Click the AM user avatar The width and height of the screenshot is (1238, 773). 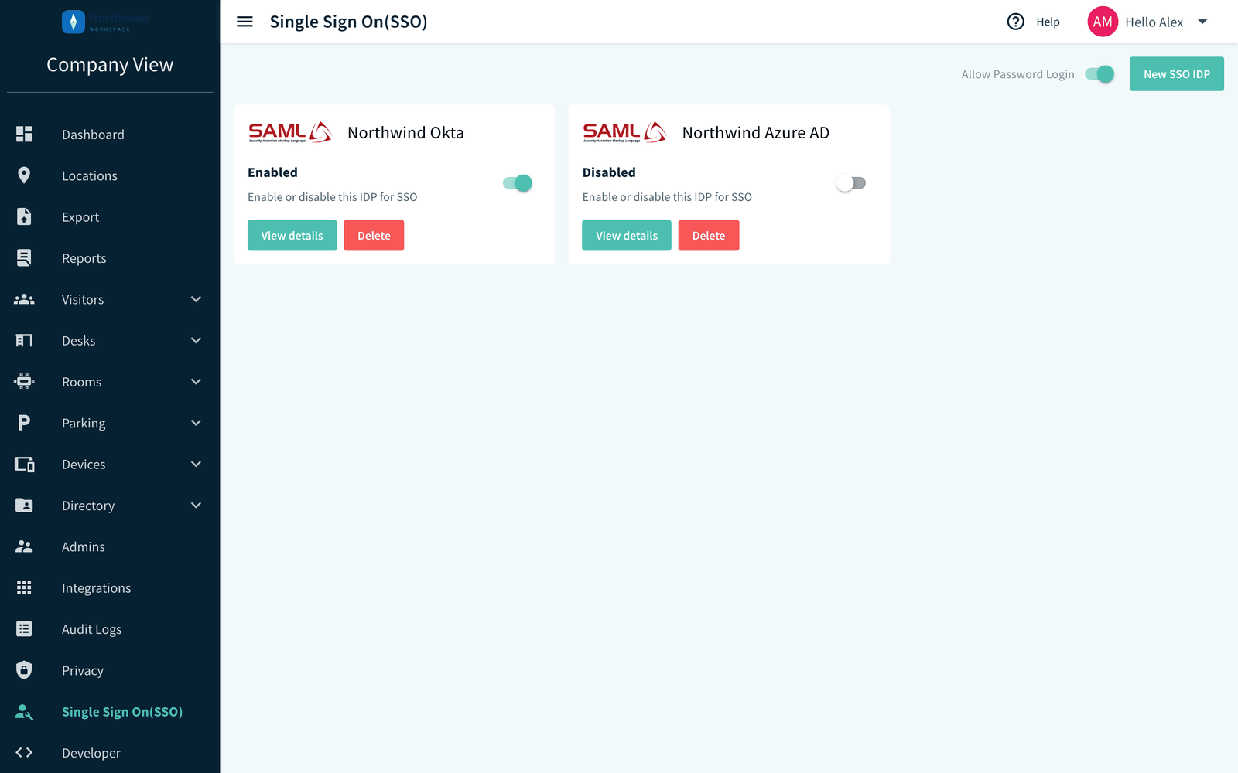[x=1103, y=22]
